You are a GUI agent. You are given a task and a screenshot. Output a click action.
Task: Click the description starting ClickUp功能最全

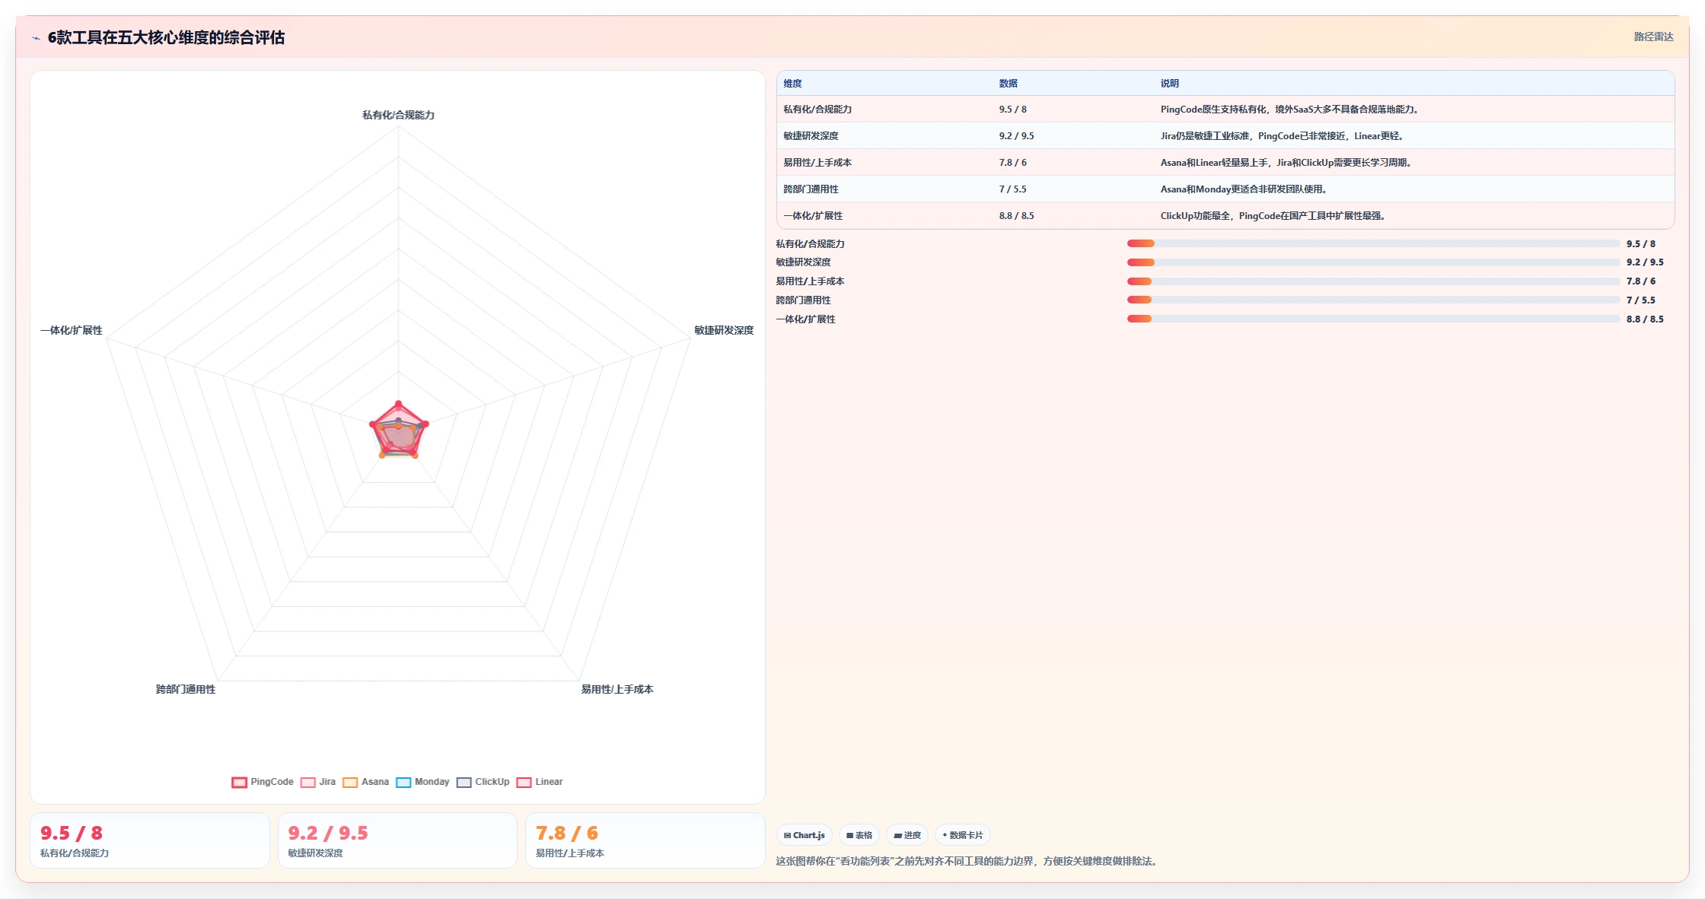pos(1273,216)
